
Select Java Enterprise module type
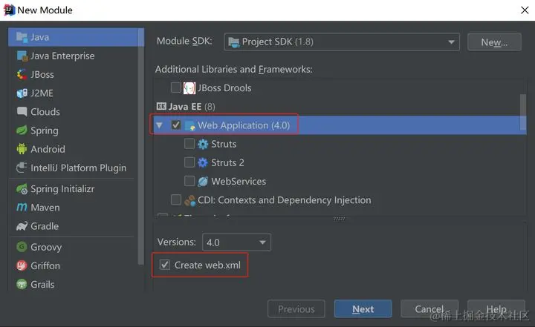pos(73,56)
